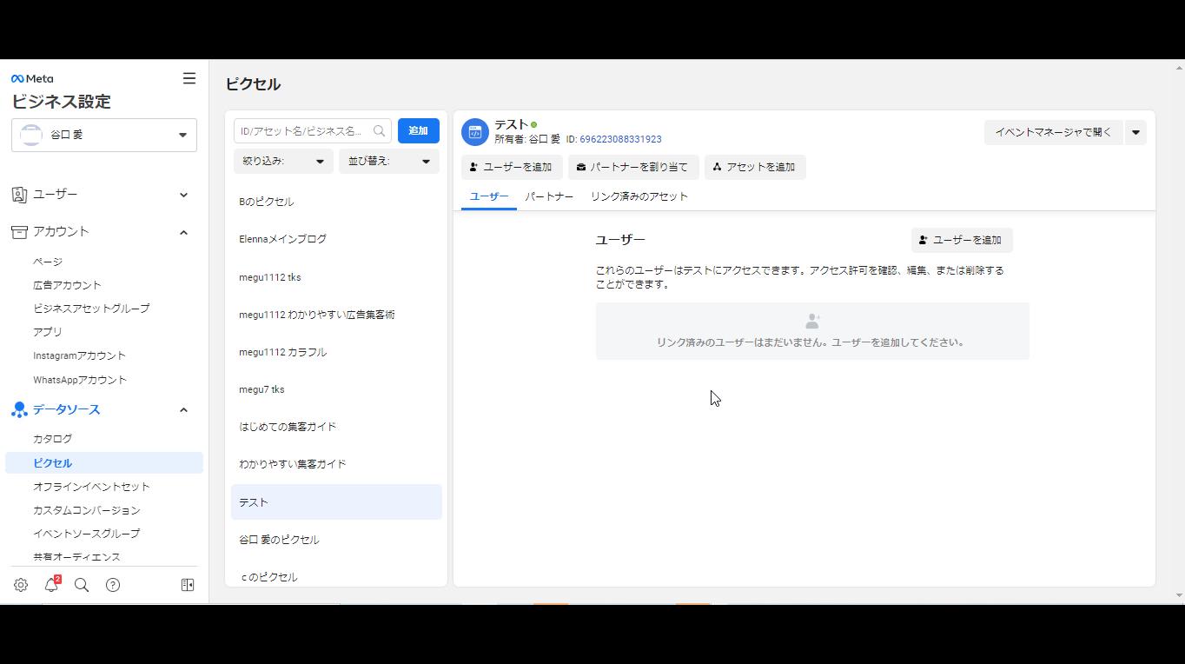Click イベントマネージャで開く button
Viewport: 1185px width, 664px height.
1053,132
